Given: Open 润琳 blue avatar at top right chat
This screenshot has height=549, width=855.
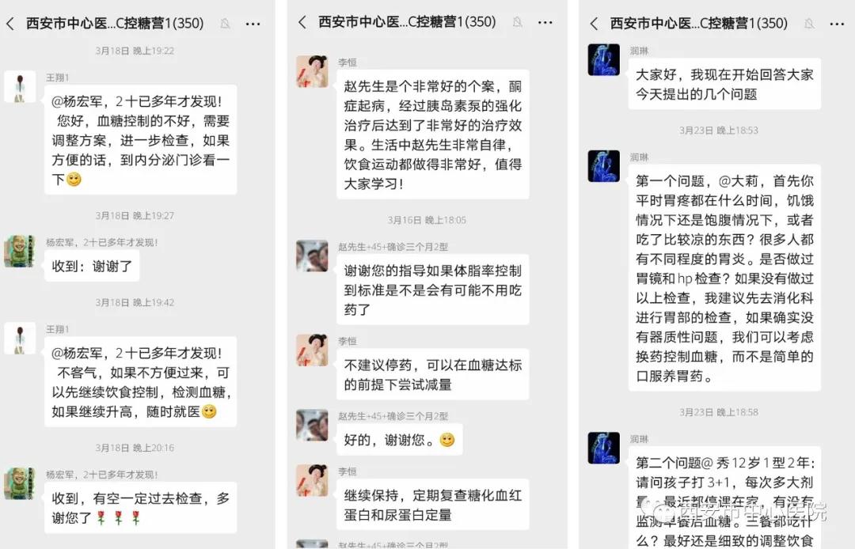Looking at the screenshot, I should [603, 59].
